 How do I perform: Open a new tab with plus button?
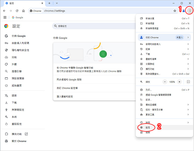pyautogui.click(x=49, y=3)
